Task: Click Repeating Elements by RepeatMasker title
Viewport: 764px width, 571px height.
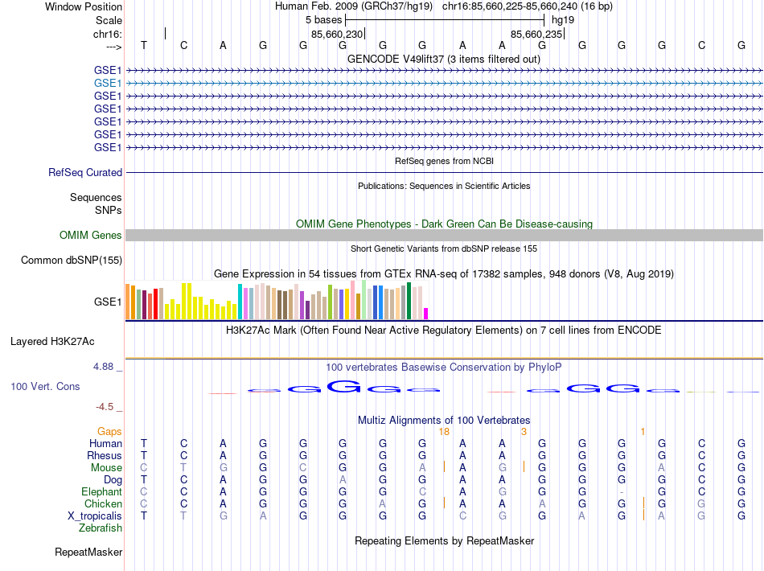Action: (445, 541)
